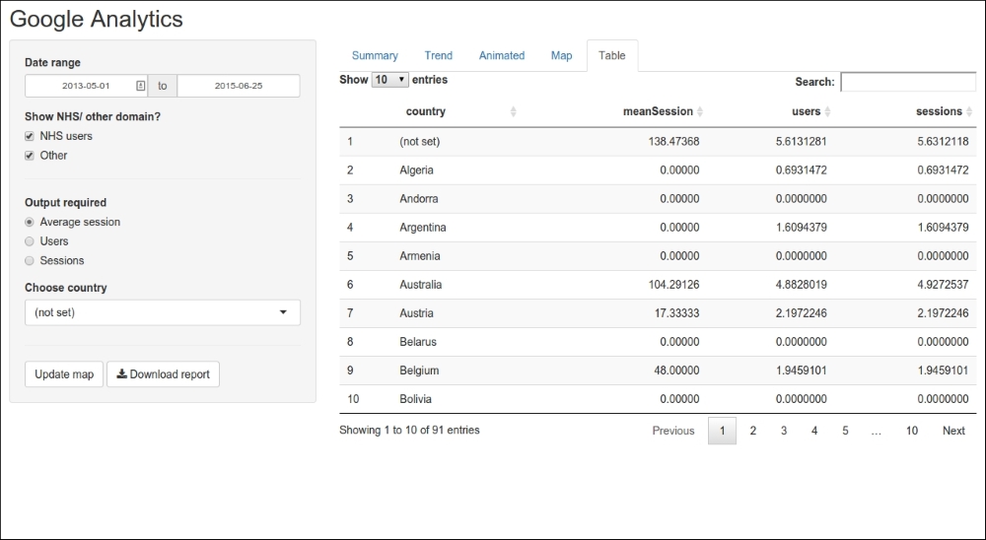Switch to the Map tab

(x=562, y=55)
